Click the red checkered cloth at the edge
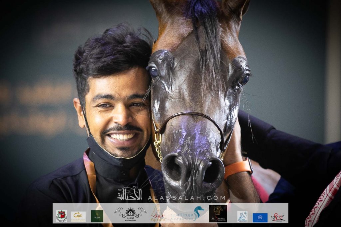This screenshot has height=227, width=341. 324,199
